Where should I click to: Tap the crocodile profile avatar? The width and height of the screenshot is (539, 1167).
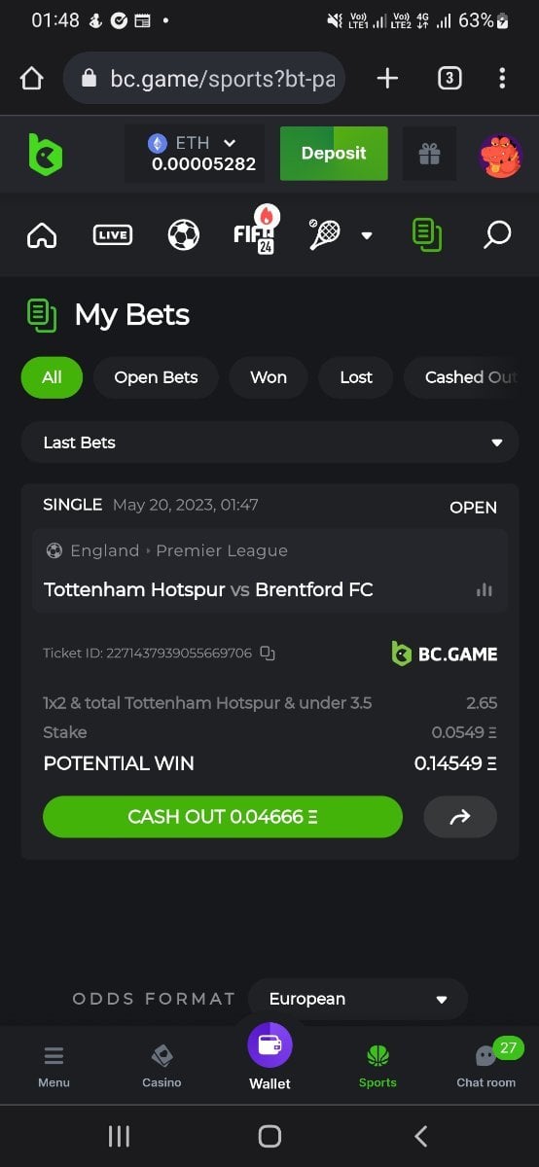pyautogui.click(x=501, y=155)
